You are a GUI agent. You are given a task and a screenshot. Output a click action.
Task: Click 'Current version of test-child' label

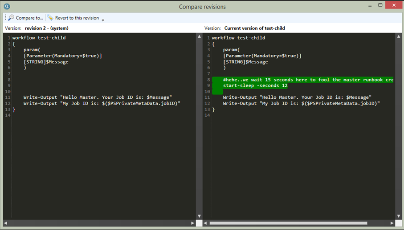click(x=255, y=28)
